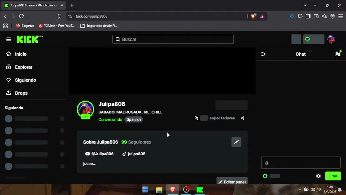The height and width of the screenshot is (195, 346).
Task: Expand the tab search dropdown arrow
Action: pyautogui.click(x=305, y=5)
